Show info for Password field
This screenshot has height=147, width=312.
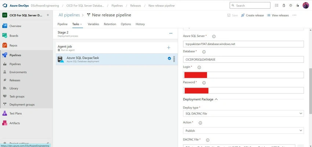click(x=204, y=83)
